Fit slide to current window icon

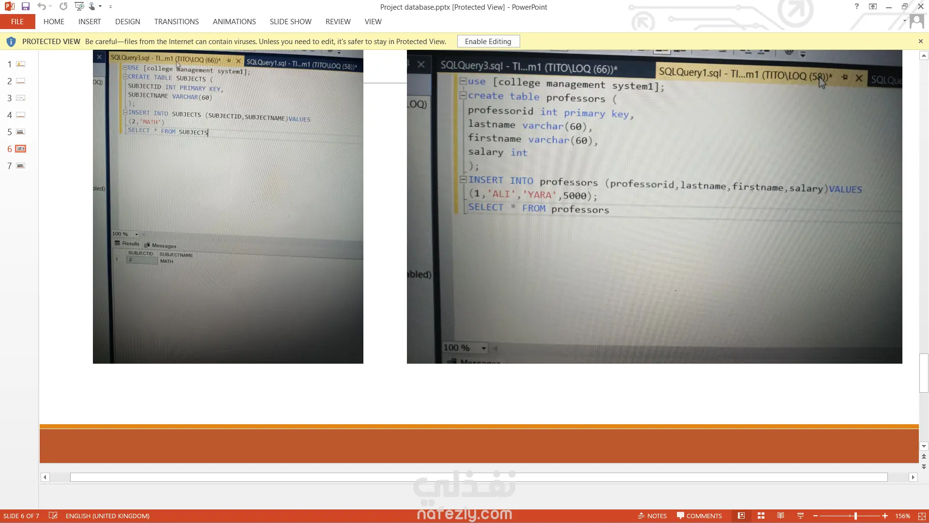[x=922, y=516]
